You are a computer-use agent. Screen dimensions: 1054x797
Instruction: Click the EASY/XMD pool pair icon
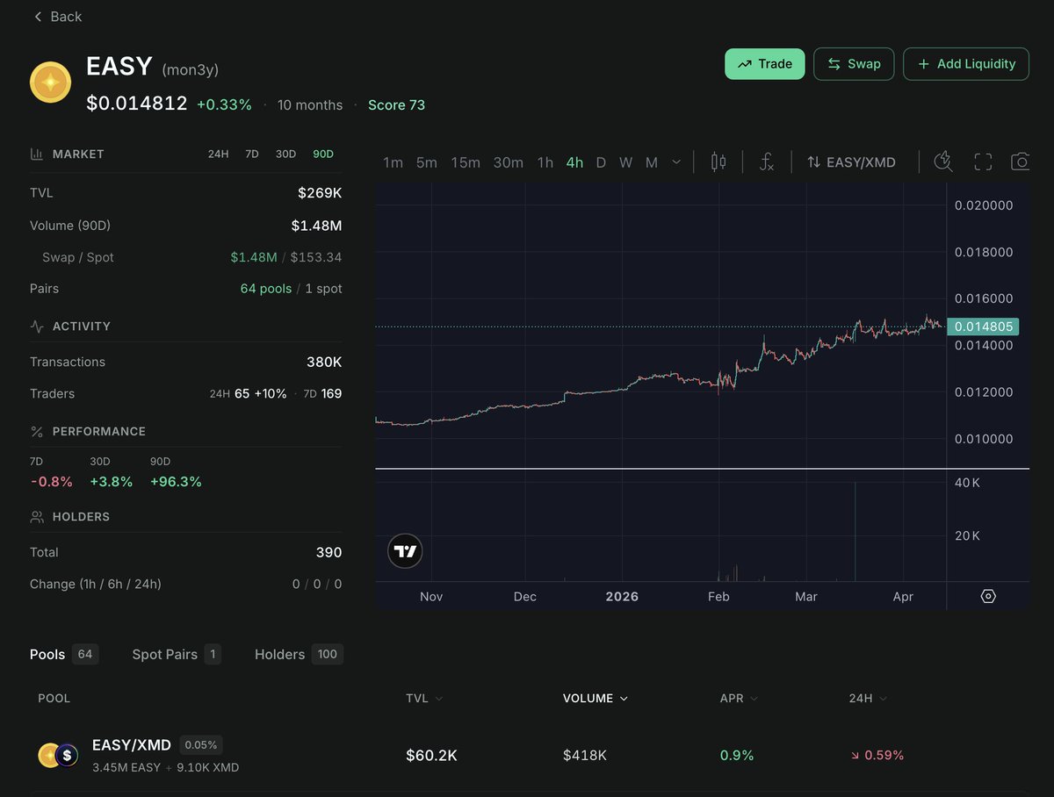pos(59,755)
